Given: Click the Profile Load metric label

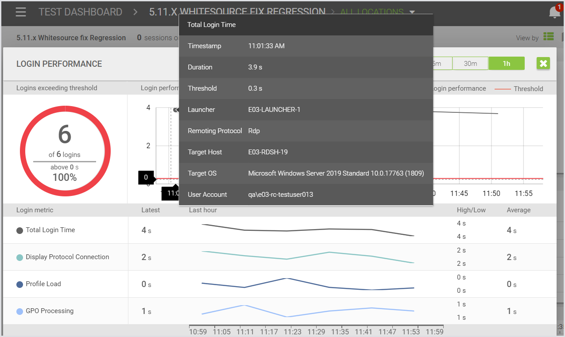Looking at the screenshot, I should click(x=43, y=284).
